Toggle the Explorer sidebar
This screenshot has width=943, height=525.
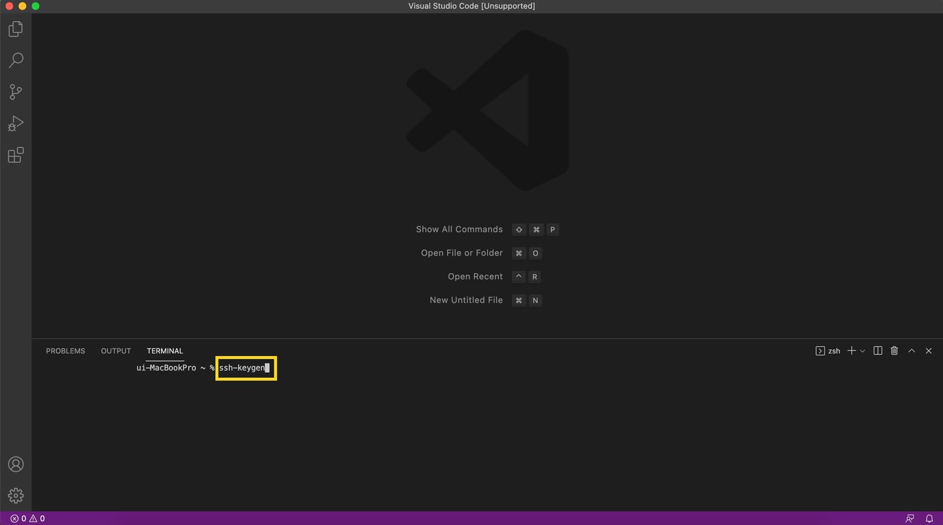[x=16, y=29]
